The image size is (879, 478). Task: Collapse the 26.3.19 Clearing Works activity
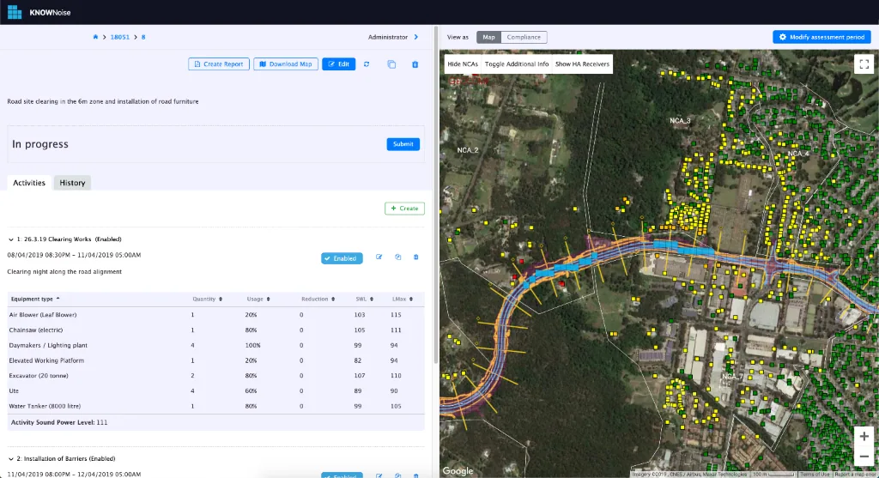[x=10, y=239]
